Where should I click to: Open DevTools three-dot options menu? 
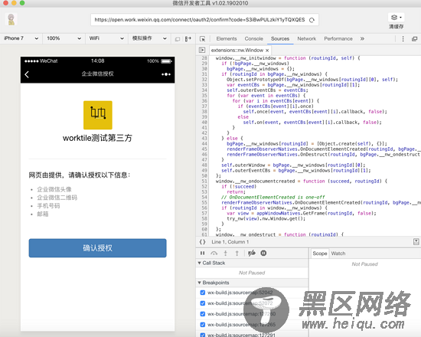(403, 39)
